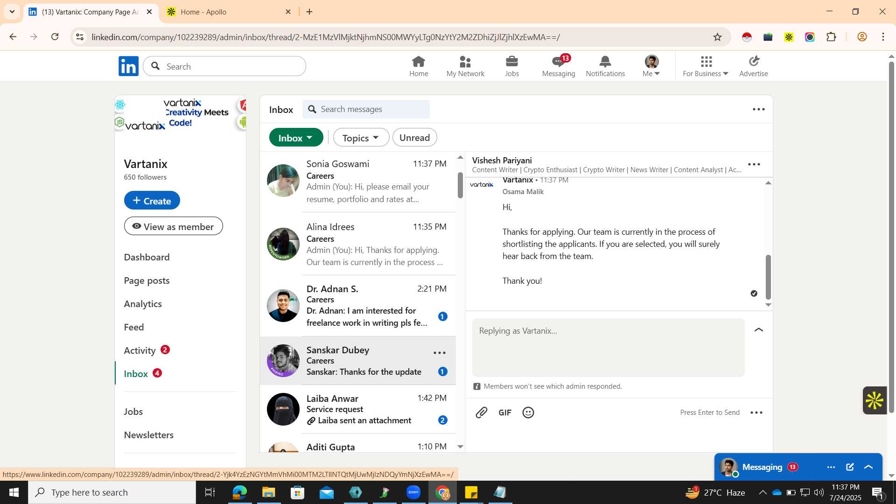
Task: Open Dashboard in page sidebar
Action: [x=147, y=257]
